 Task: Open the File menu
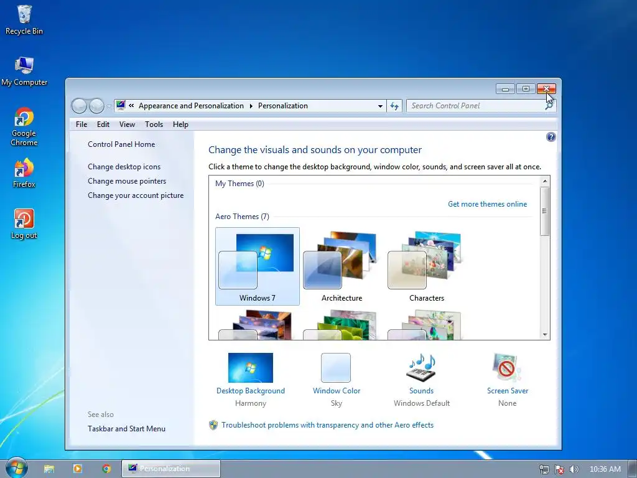coord(81,124)
